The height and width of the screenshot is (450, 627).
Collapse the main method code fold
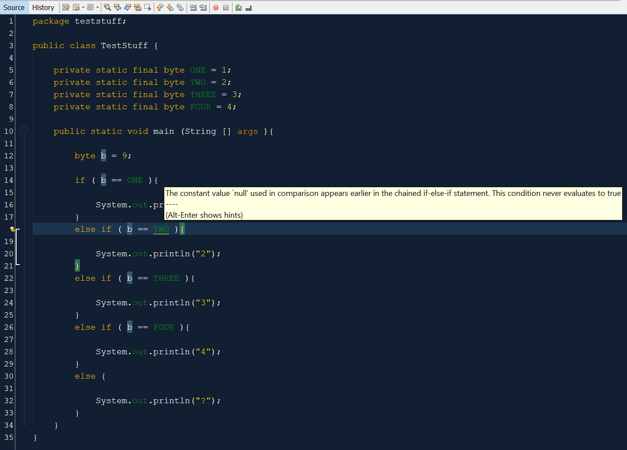[x=24, y=131]
